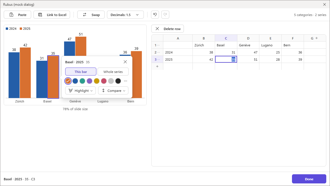Screen dimensions: 330x186
Task: Pick the purple color swatch
Action: pyautogui.click(x=90, y=81)
